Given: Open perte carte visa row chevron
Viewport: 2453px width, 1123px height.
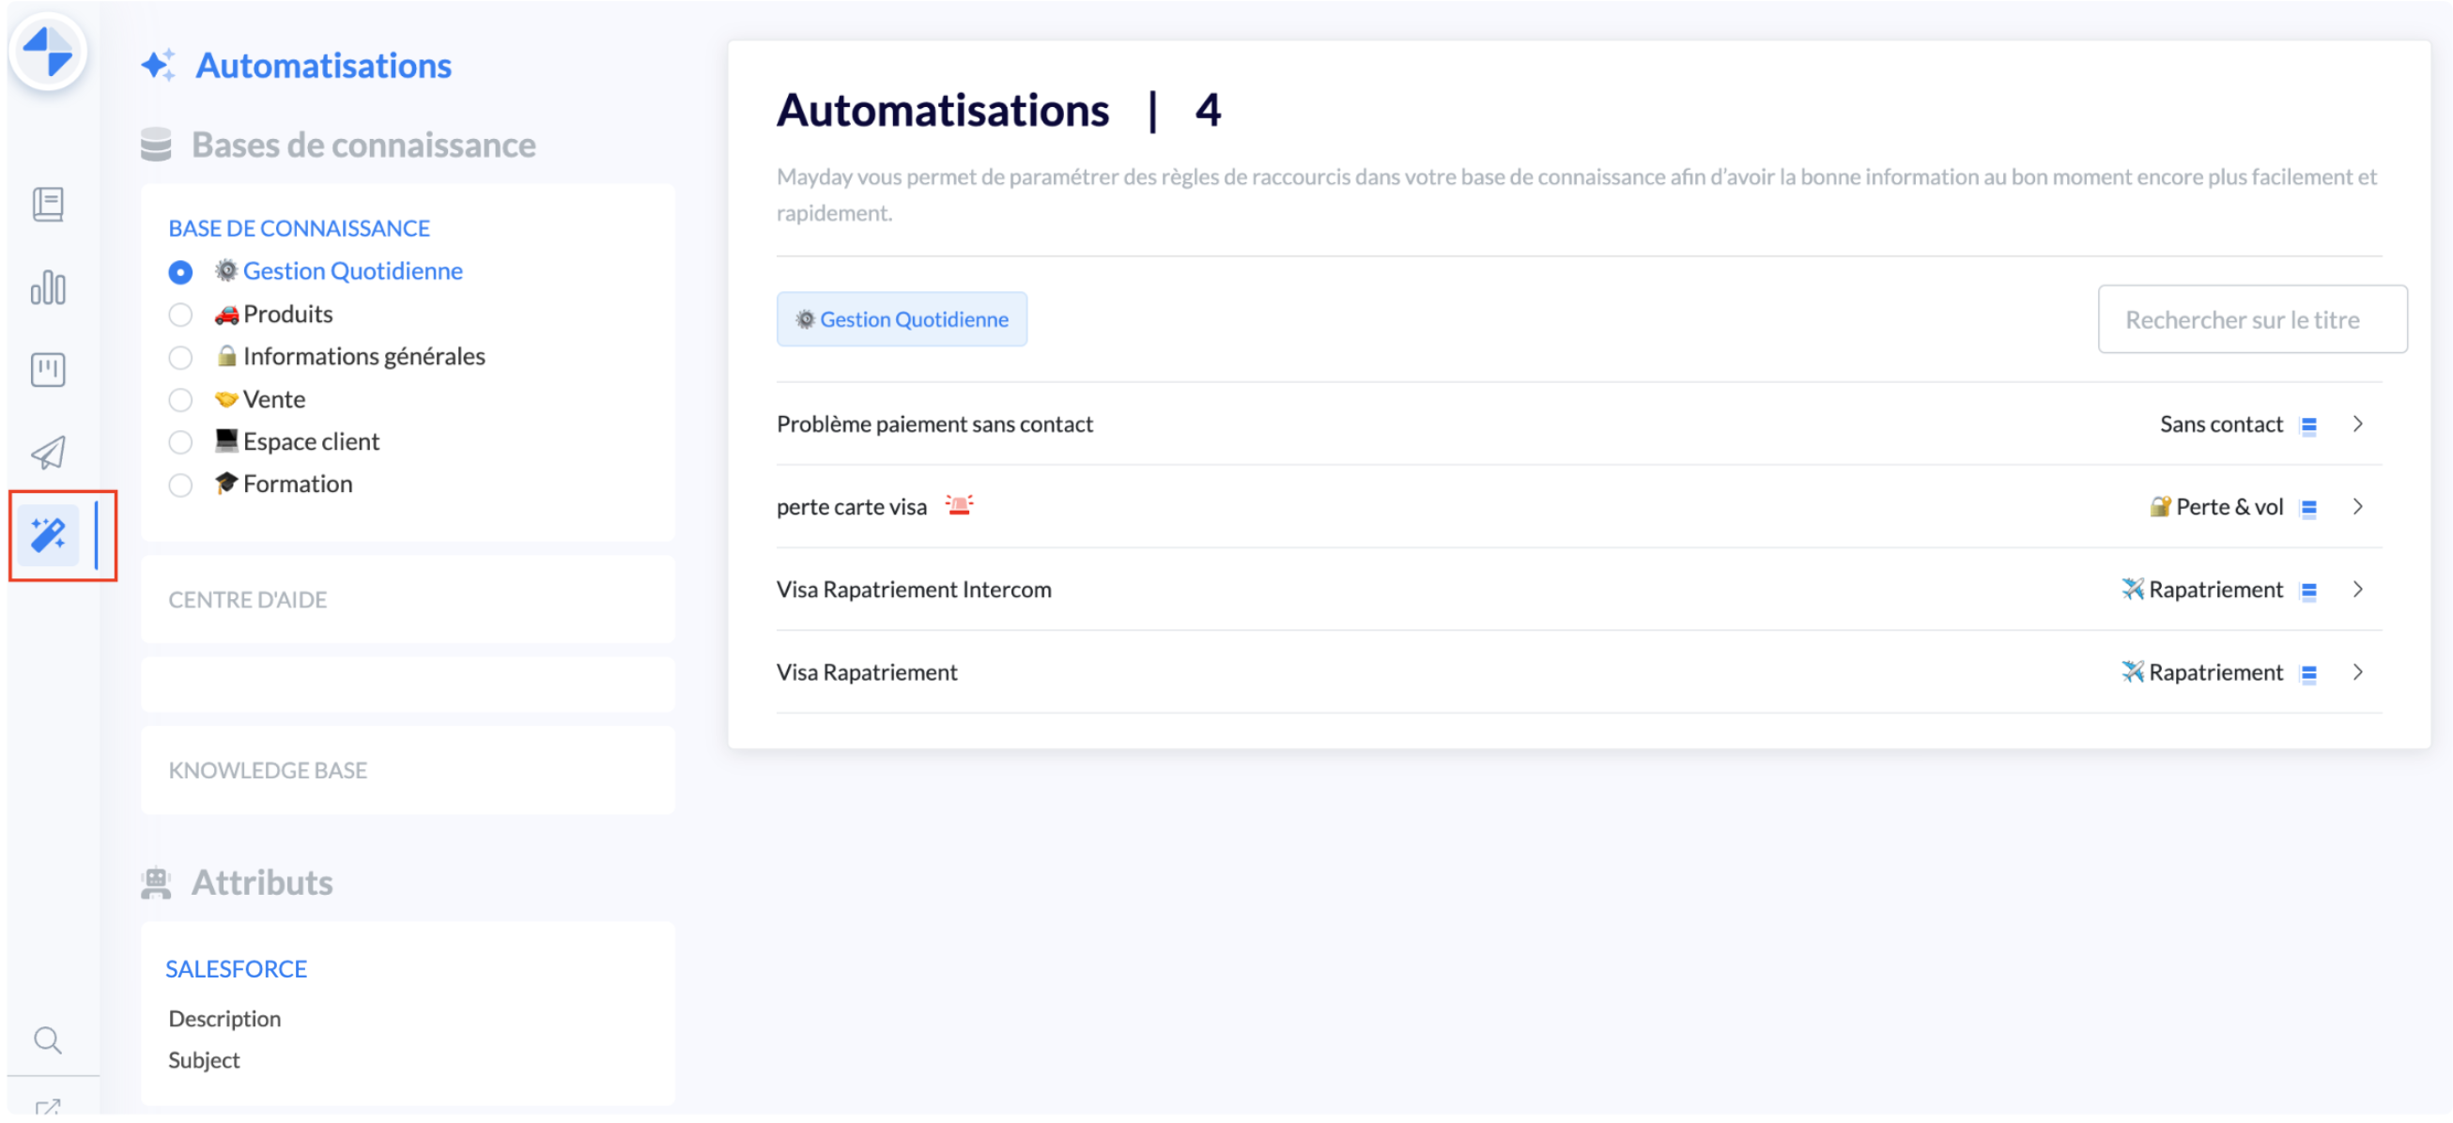Looking at the screenshot, I should [x=2358, y=507].
